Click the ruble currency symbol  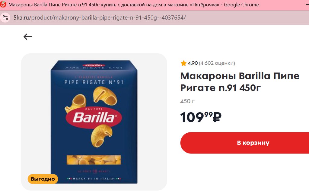(217, 117)
